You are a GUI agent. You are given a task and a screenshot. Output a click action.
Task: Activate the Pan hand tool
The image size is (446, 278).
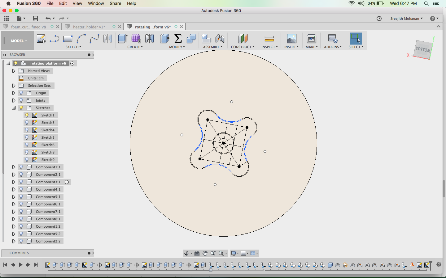(x=205, y=253)
